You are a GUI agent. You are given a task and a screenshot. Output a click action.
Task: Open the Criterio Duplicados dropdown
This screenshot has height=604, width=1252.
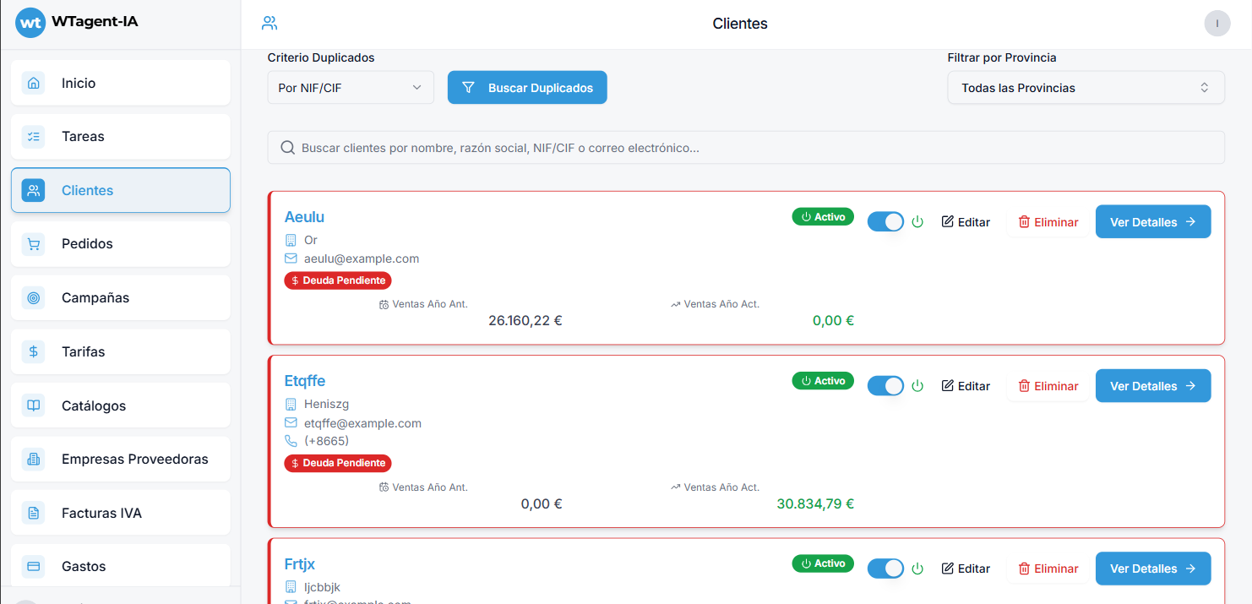click(x=351, y=88)
